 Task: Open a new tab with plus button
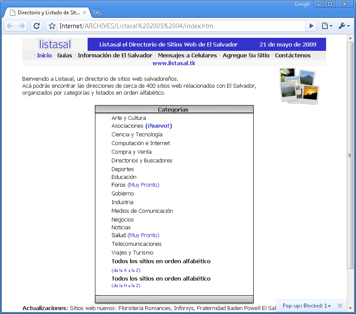(x=97, y=13)
